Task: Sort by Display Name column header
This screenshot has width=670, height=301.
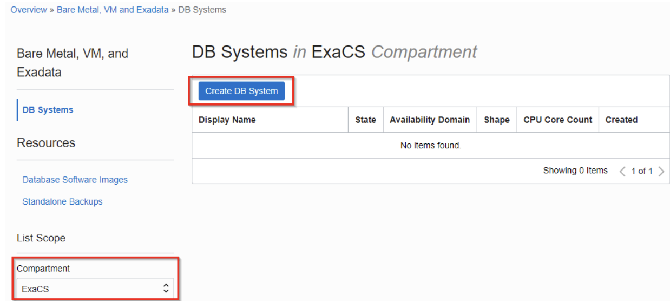Action: (227, 120)
